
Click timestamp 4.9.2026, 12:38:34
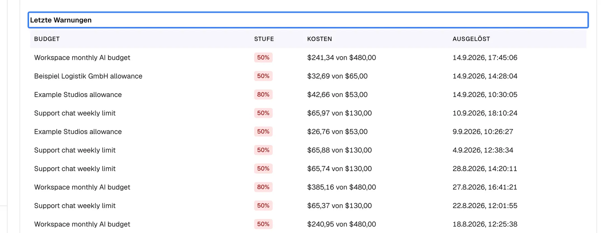click(x=483, y=150)
